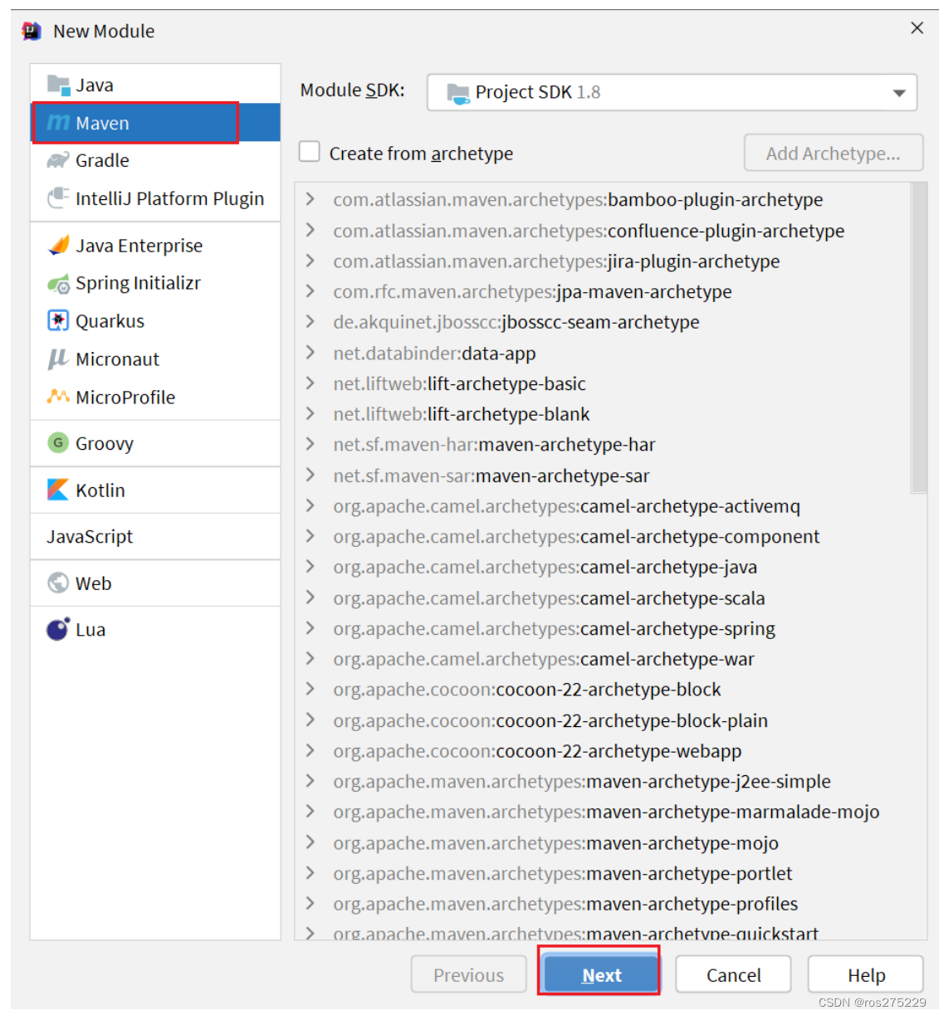The height and width of the screenshot is (1015, 939).
Task: Click the Lua moon icon
Action: (58, 629)
